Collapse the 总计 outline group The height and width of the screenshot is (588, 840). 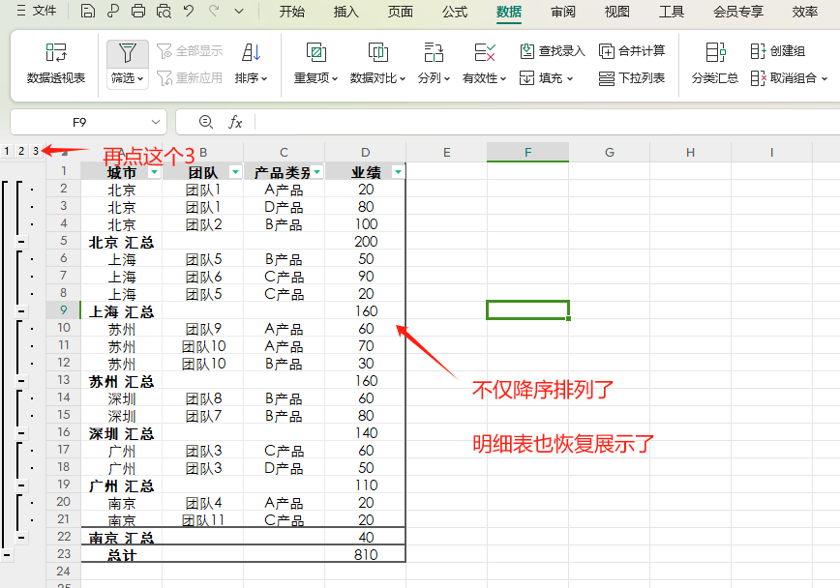tap(7, 555)
